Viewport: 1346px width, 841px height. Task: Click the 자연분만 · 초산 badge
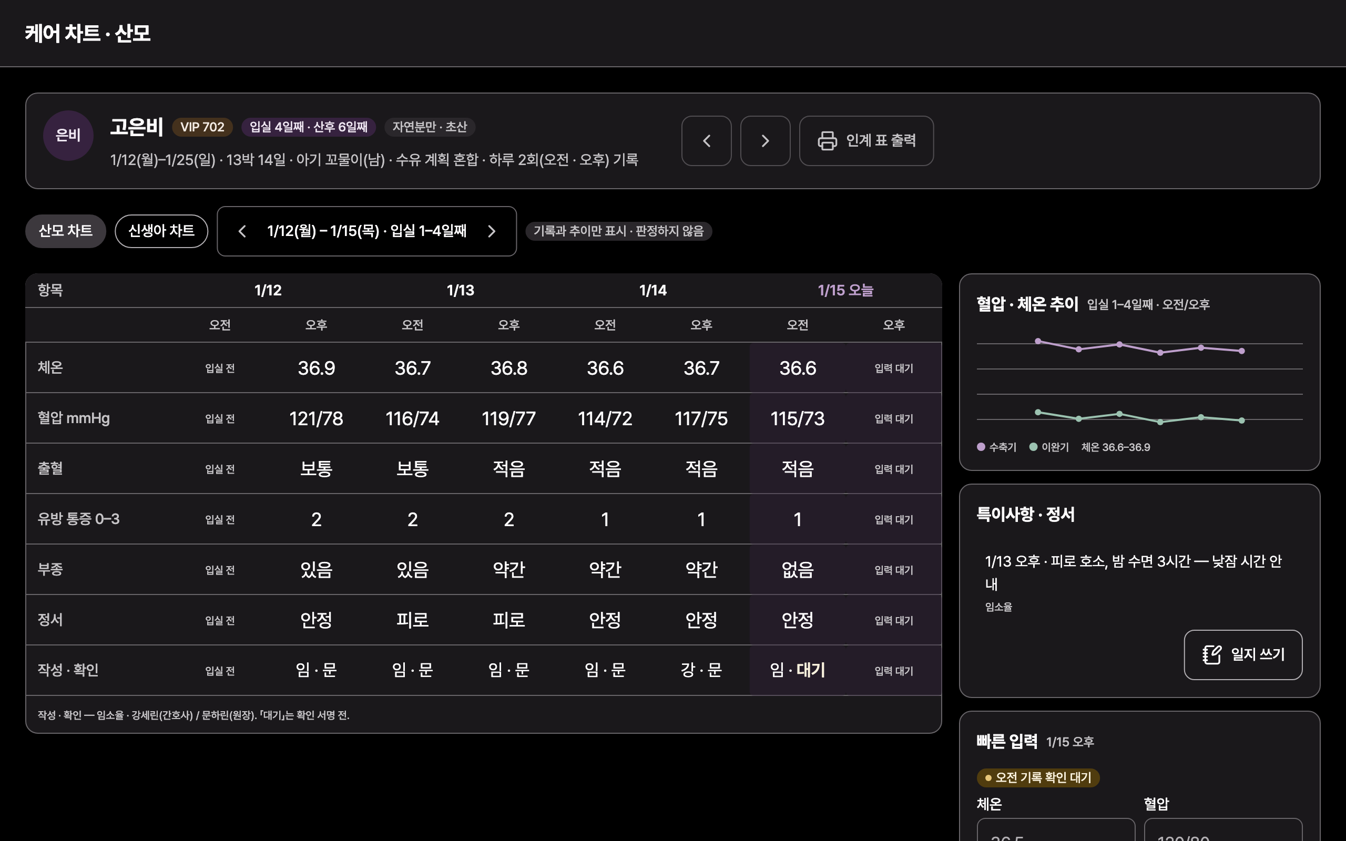[x=430, y=127]
